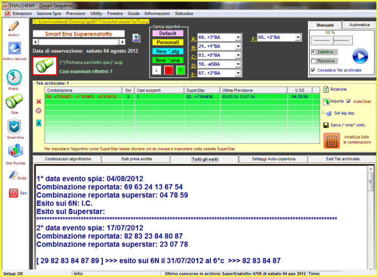Open dropdown A with 69.. +3°BA

pos(238,37)
